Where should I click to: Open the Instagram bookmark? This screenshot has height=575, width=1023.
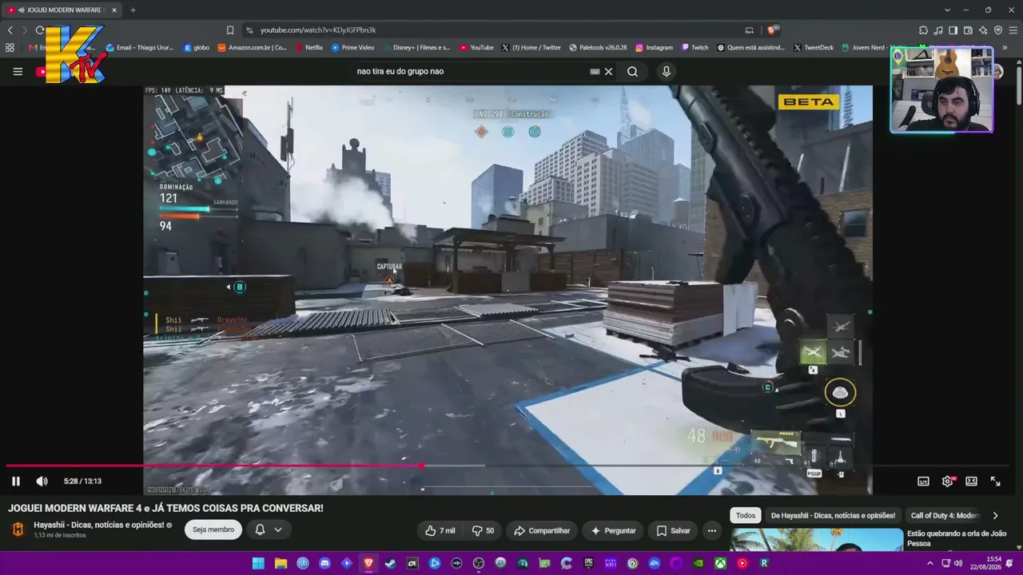coord(654,47)
